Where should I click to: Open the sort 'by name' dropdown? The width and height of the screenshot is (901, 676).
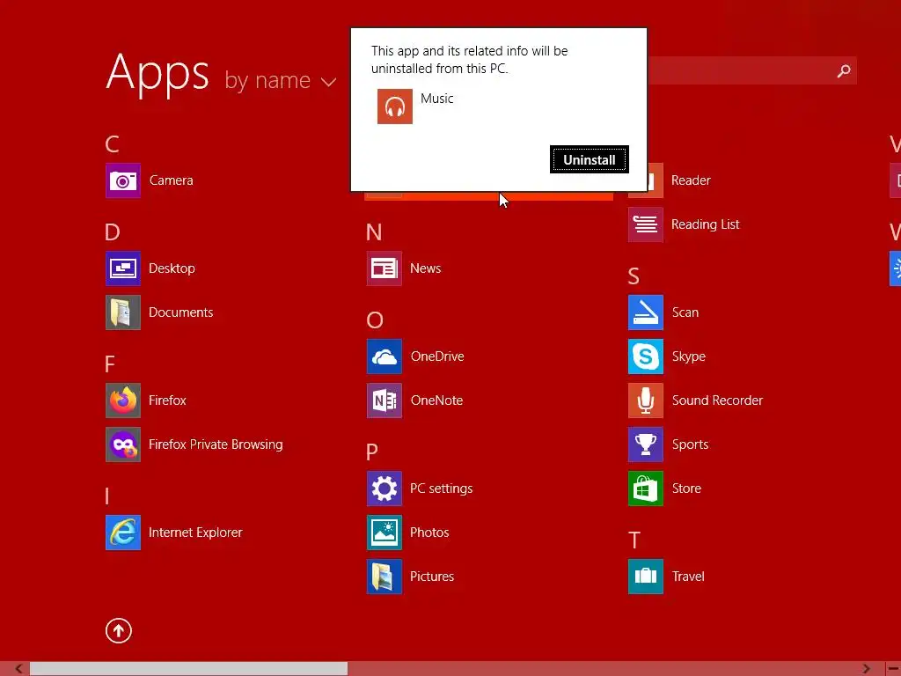281,80
